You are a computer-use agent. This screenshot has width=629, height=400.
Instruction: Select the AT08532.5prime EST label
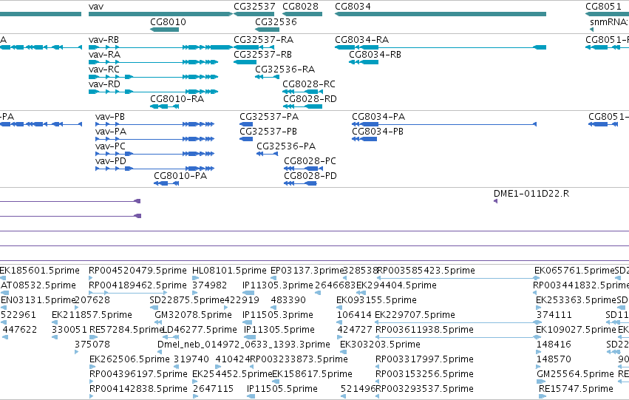point(38,285)
